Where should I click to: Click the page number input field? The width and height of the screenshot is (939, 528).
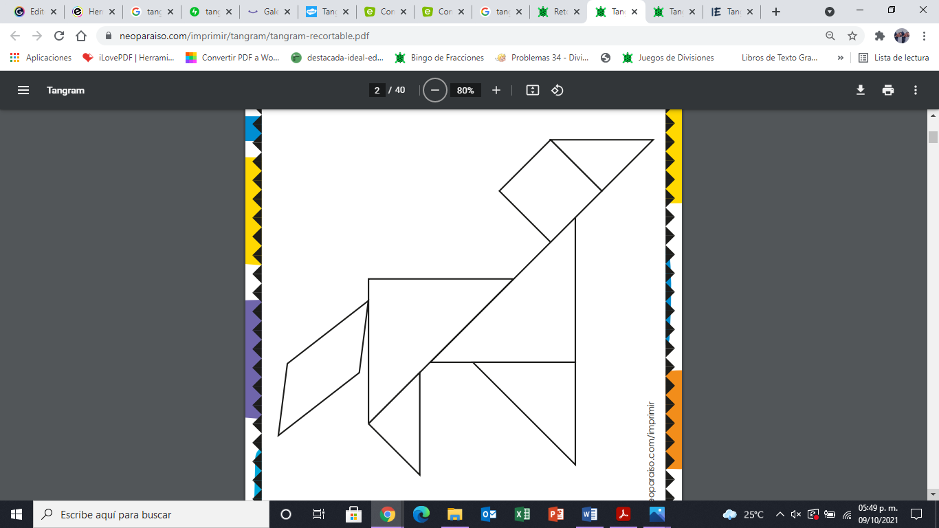[x=375, y=89]
